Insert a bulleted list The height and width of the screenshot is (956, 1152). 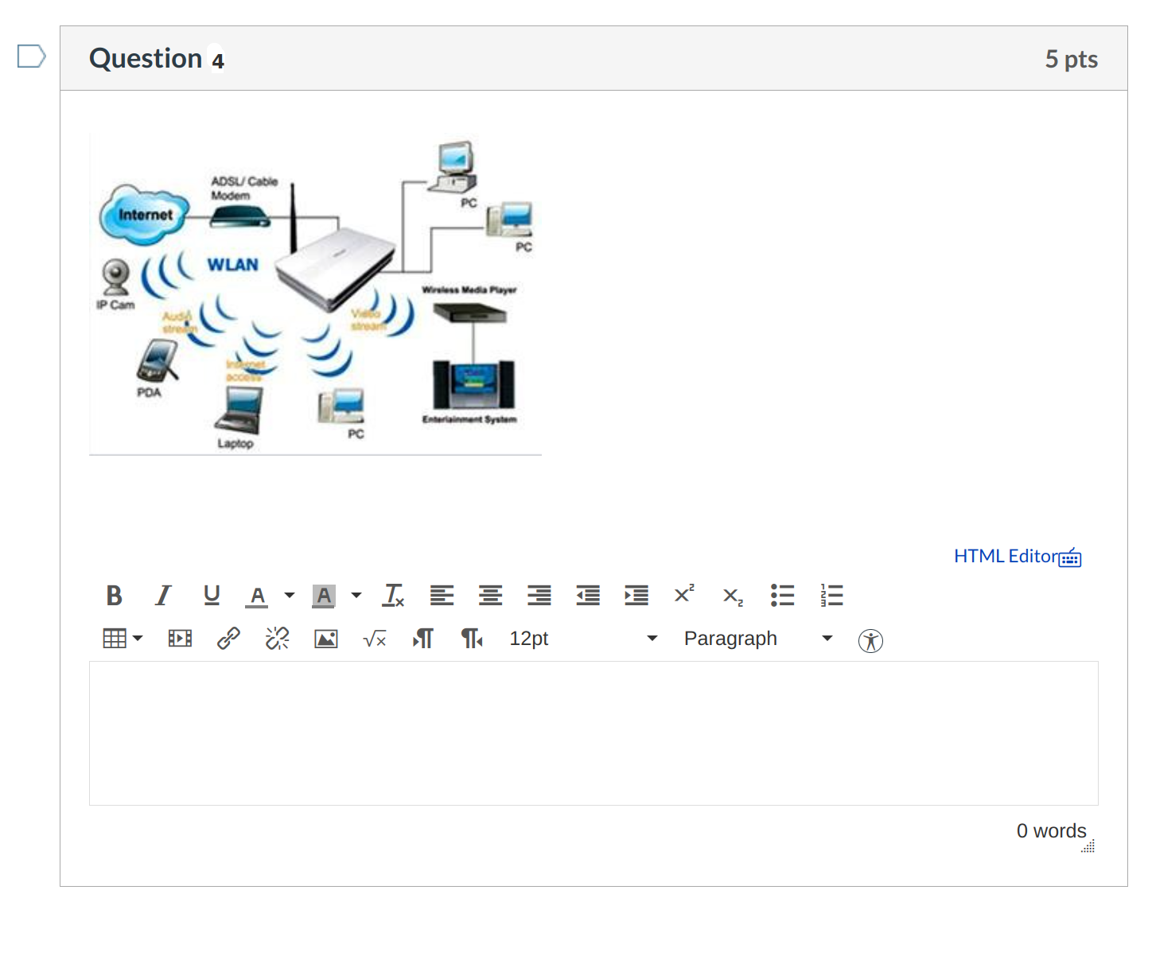(782, 595)
